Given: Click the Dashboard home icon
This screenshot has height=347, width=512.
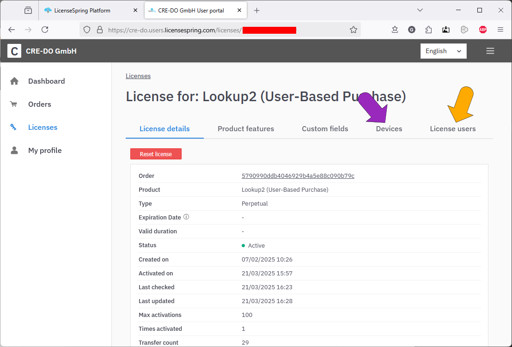Looking at the screenshot, I should pyautogui.click(x=14, y=81).
